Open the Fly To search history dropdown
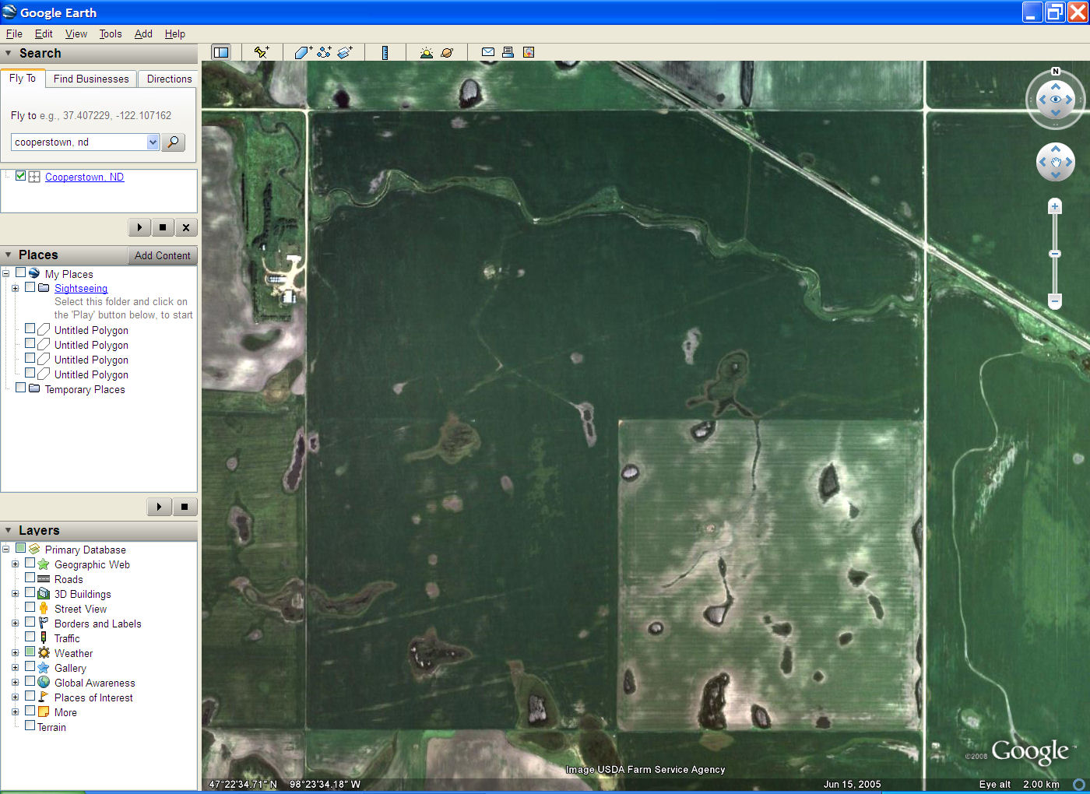This screenshot has width=1090, height=794. point(153,142)
